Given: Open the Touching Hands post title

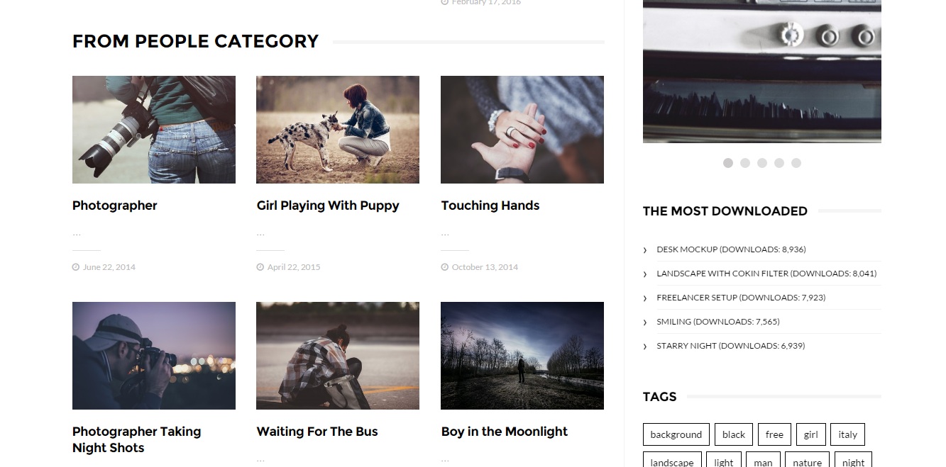Looking at the screenshot, I should 490,206.
